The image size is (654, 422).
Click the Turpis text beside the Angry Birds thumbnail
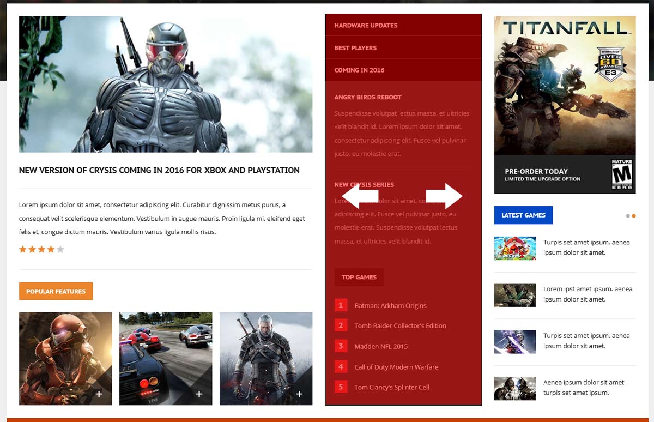point(586,248)
